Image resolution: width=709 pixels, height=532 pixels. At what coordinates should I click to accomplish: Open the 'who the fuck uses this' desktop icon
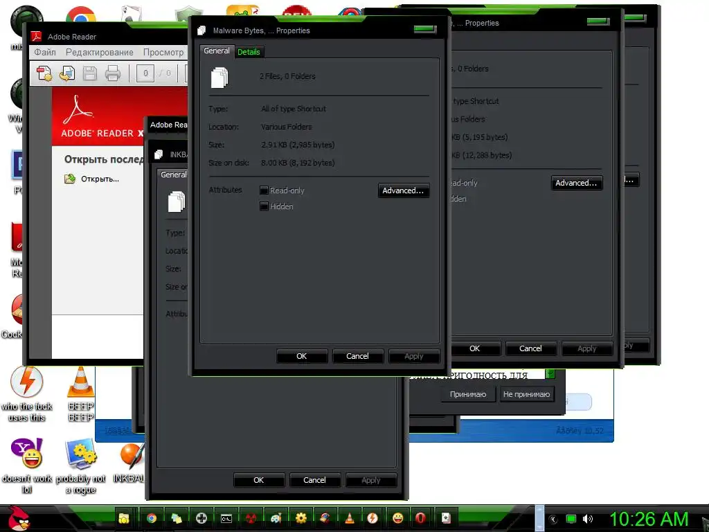[x=27, y=393]
